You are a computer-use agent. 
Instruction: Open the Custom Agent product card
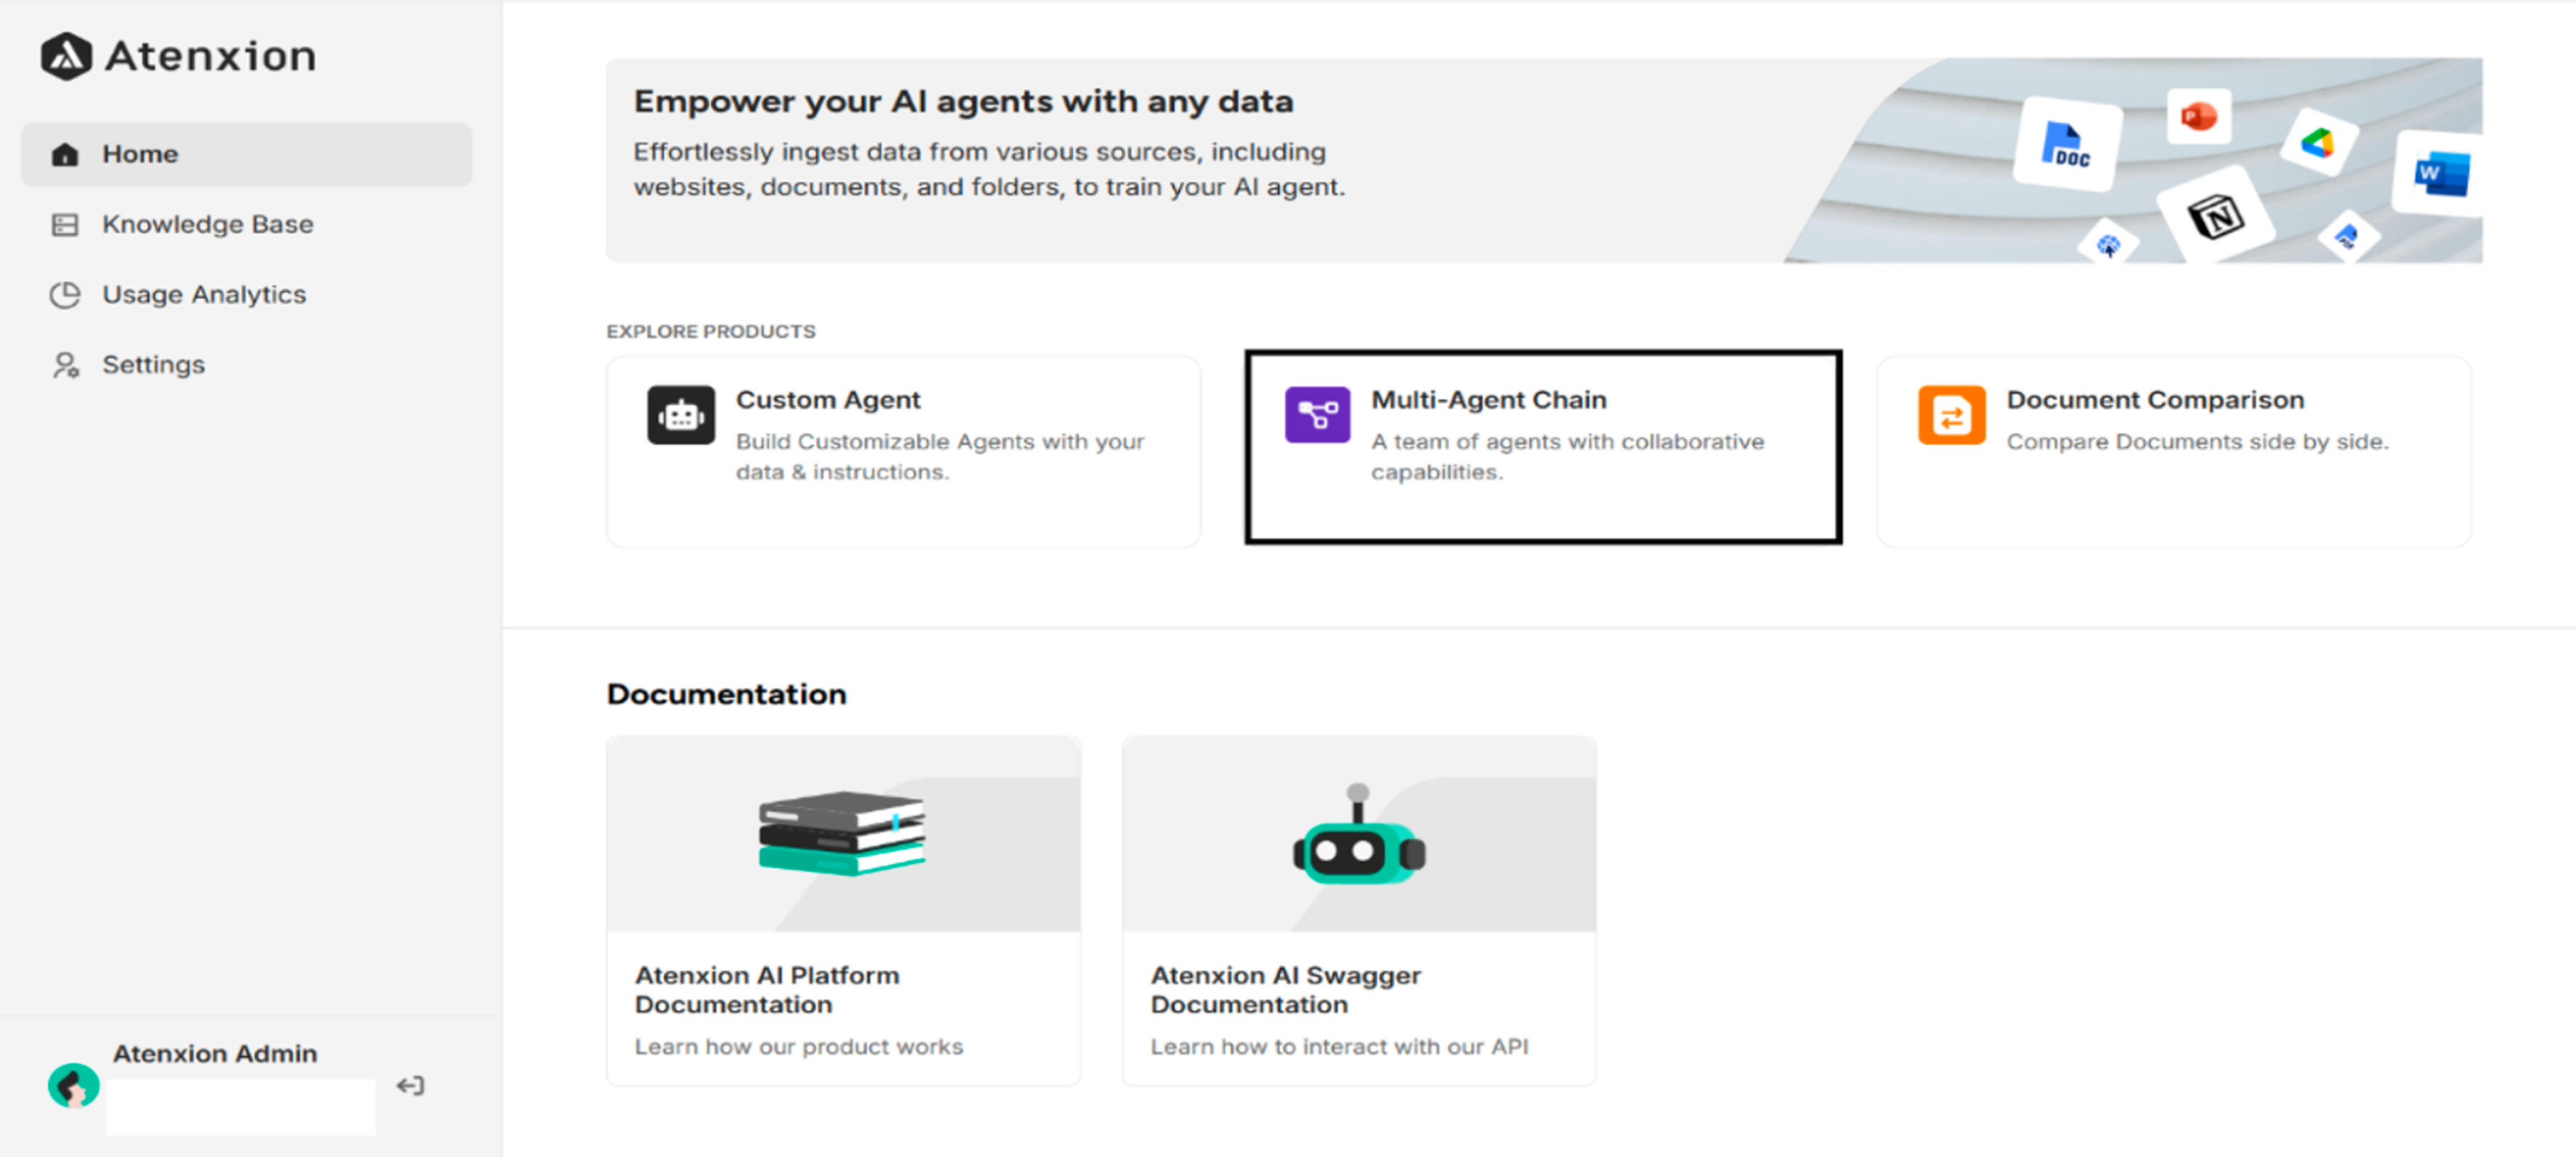coord(902,450)
